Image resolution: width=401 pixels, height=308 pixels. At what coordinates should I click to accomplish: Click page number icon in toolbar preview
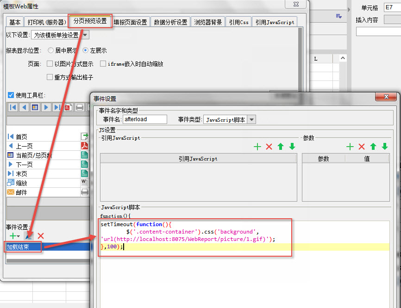(x=35, y=107)
